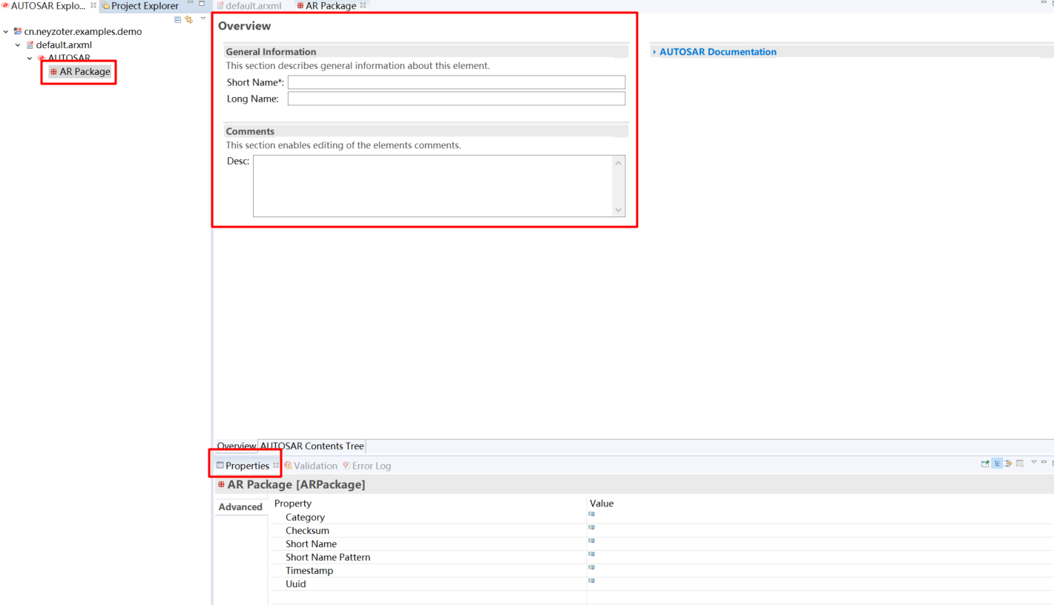Image resolution: width=1054 pixels, height=605 pixels.
Task: Click Desc scrollbar down arrow
Action: click(618, 210)
